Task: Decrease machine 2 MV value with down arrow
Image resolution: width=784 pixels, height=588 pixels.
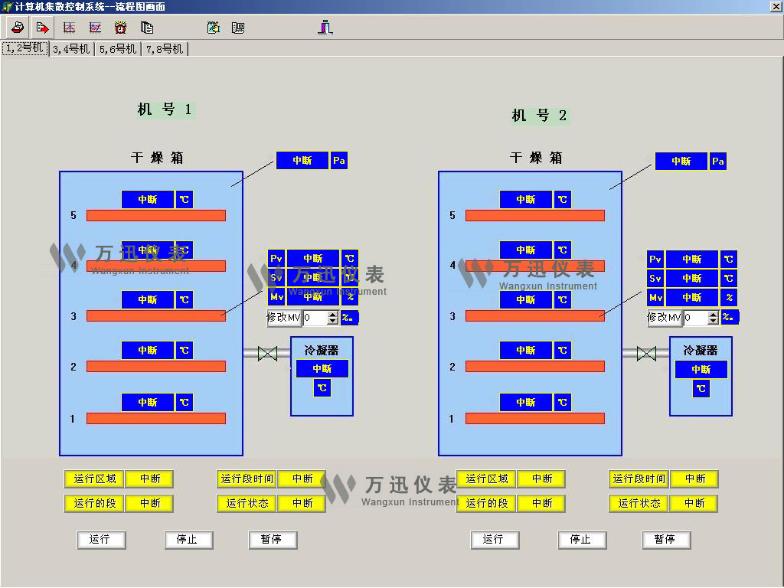Action: (713, 321)
